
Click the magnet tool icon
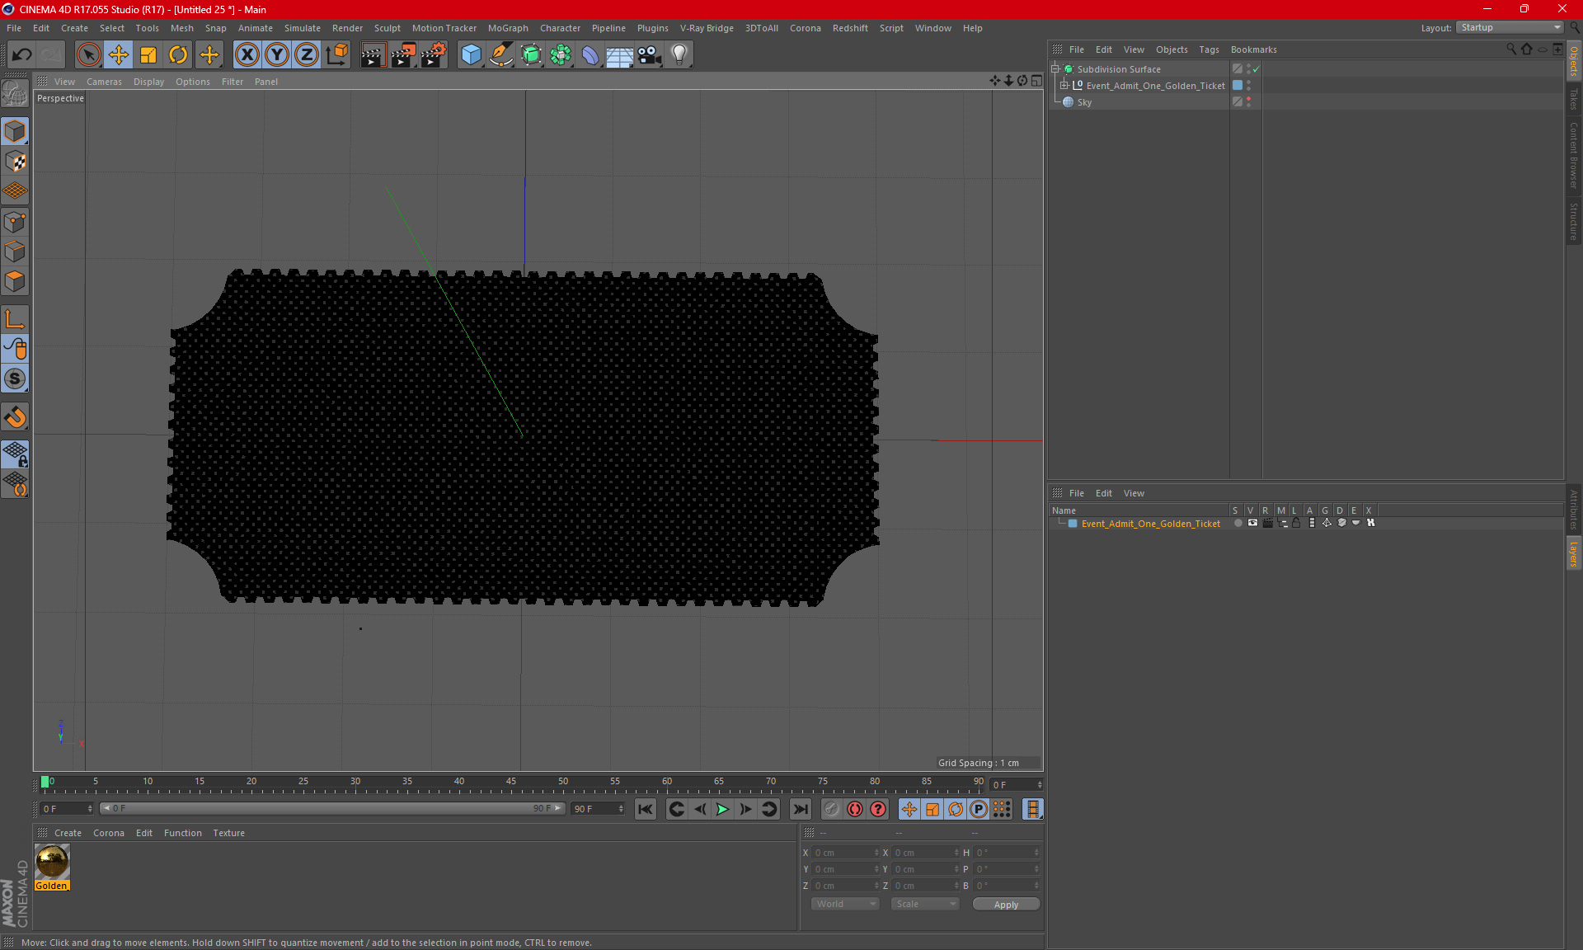[x=15, y=417]
